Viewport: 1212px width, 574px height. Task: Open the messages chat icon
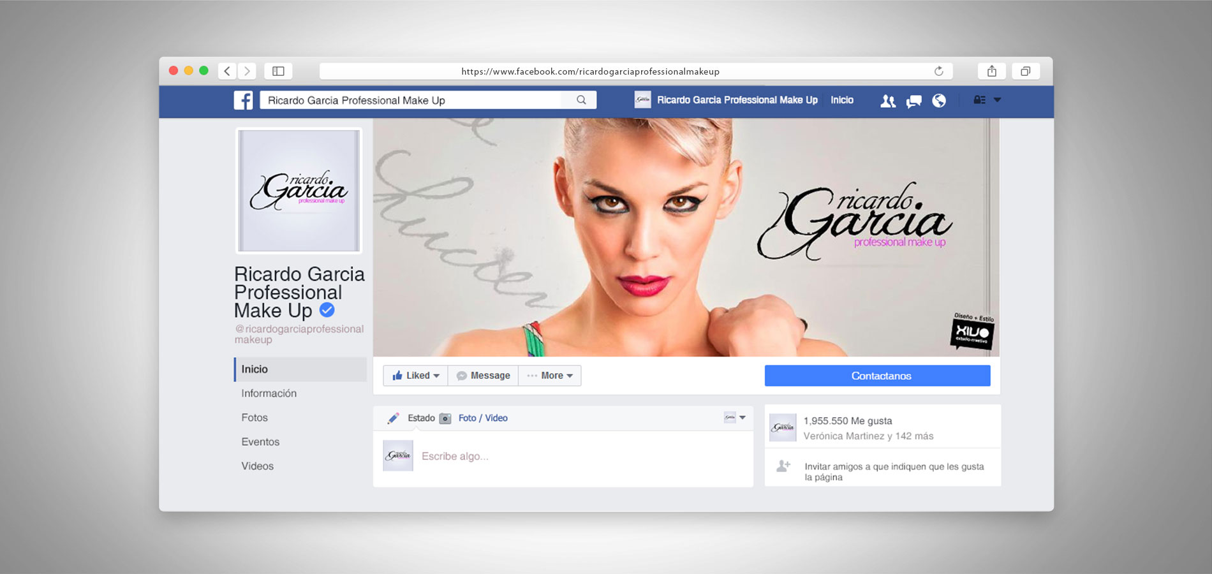pos(913,101)
